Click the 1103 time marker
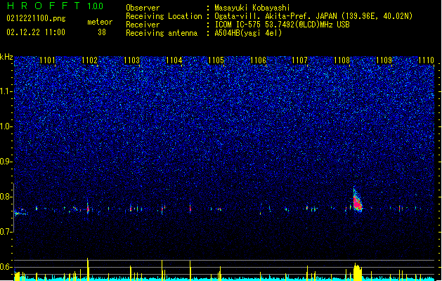 (131, 60)
